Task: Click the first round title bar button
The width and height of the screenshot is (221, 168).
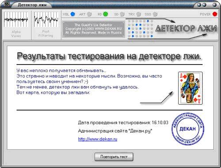Action: [199, 5]
